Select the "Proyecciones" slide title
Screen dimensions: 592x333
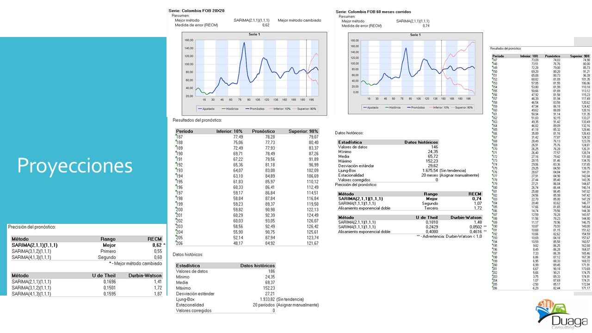click(x=75, y=166)
